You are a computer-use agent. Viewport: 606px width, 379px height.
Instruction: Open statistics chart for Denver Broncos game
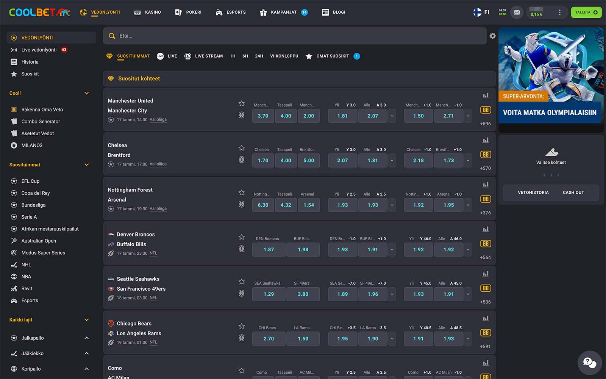pos(486,229)
